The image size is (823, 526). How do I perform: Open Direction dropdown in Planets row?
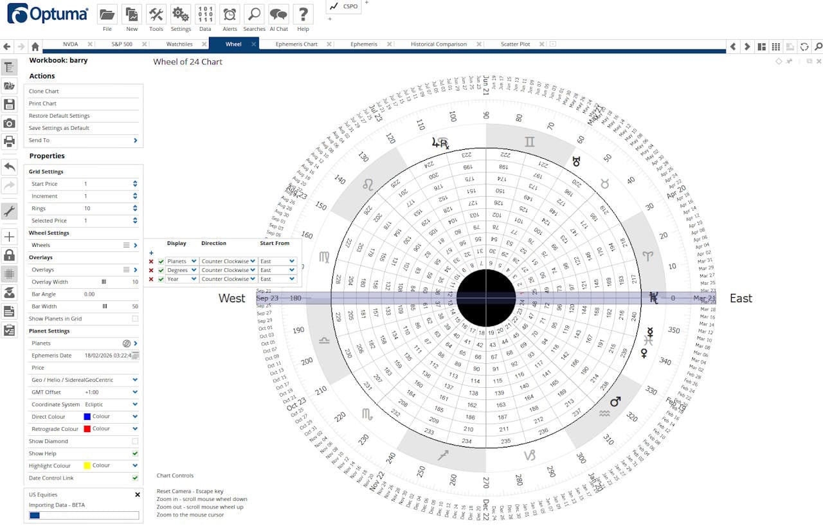[228, 261]
